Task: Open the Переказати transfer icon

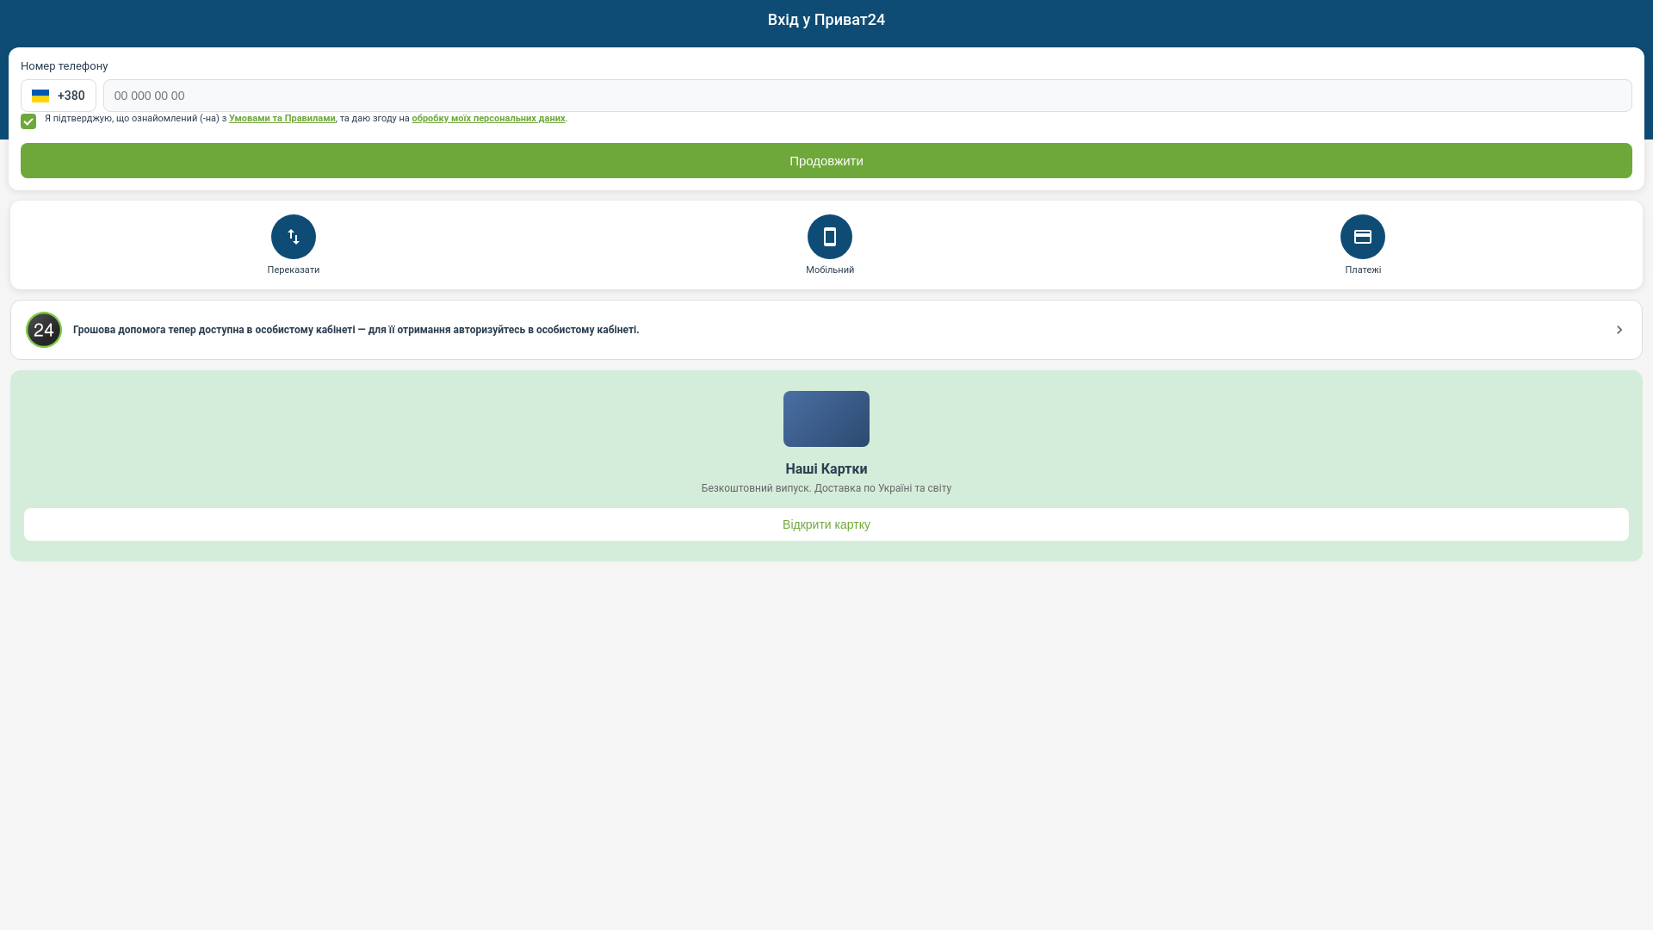Action: [293, 237]
